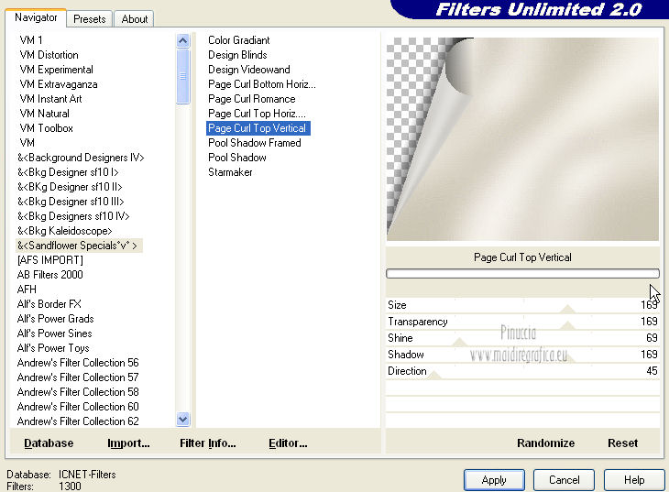Select the VM 1 category
The height and width of the screenshot is (492, 669).
coord(31,40)
